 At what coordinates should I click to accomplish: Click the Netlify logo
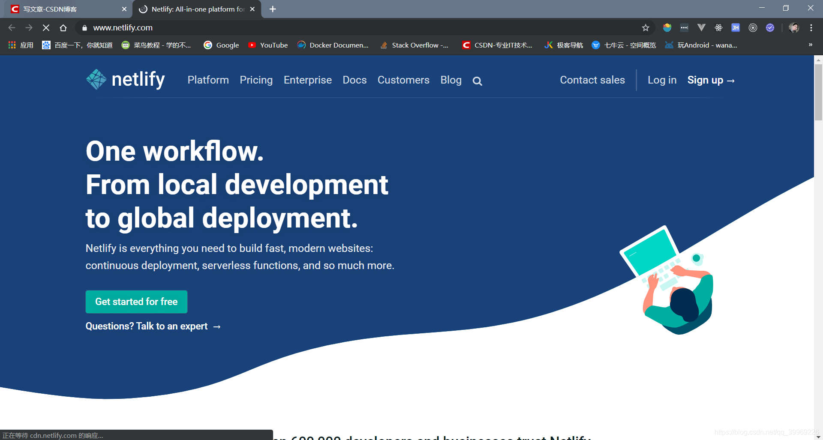click(125, 80)
